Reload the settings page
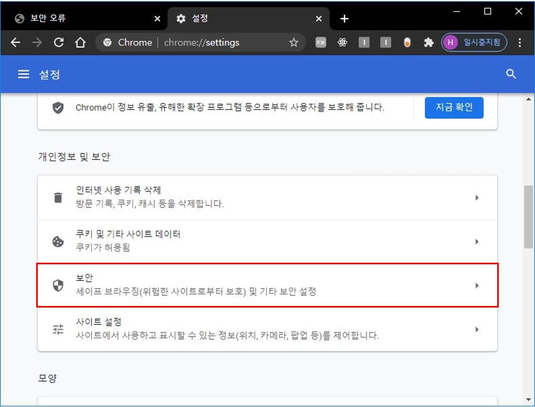535x407 pixels. click(59, 43)
